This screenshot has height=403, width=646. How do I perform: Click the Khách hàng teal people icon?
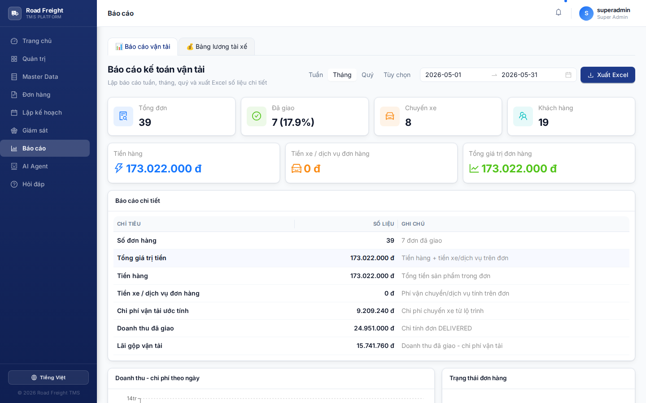[x=523, y=116]
